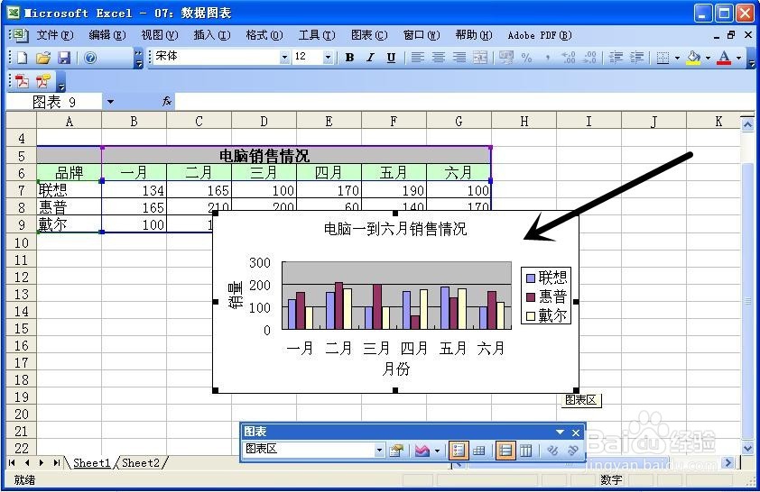This screenshot has width=760, height=492.
Task: Open Excel help question-mark icon
Action: pyautogui.click(x=90, y=58)
